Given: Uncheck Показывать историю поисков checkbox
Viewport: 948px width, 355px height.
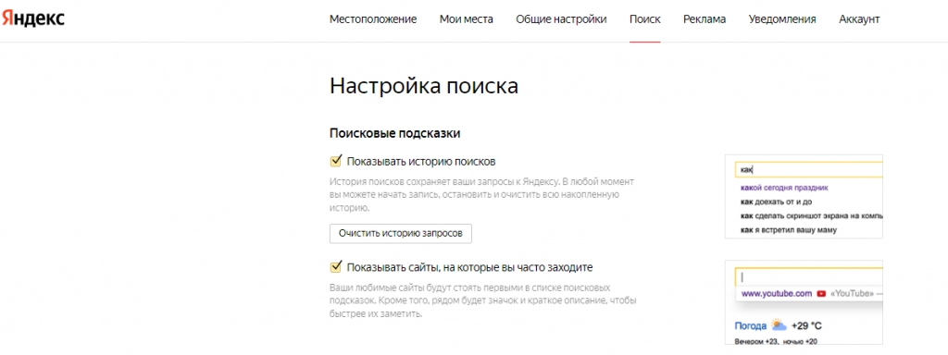Looking at the screenshot, I should click(x=335, y=161).
